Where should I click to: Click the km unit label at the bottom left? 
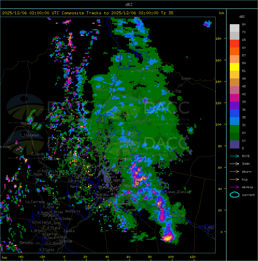tap(5, 258)
